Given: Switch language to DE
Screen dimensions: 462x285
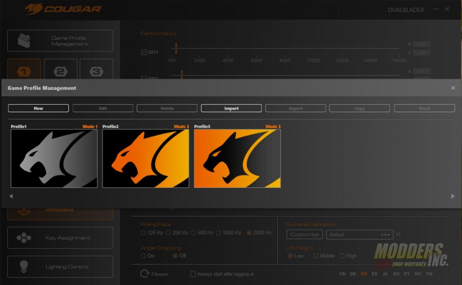Looking at the screenshot, I should 353,274.
